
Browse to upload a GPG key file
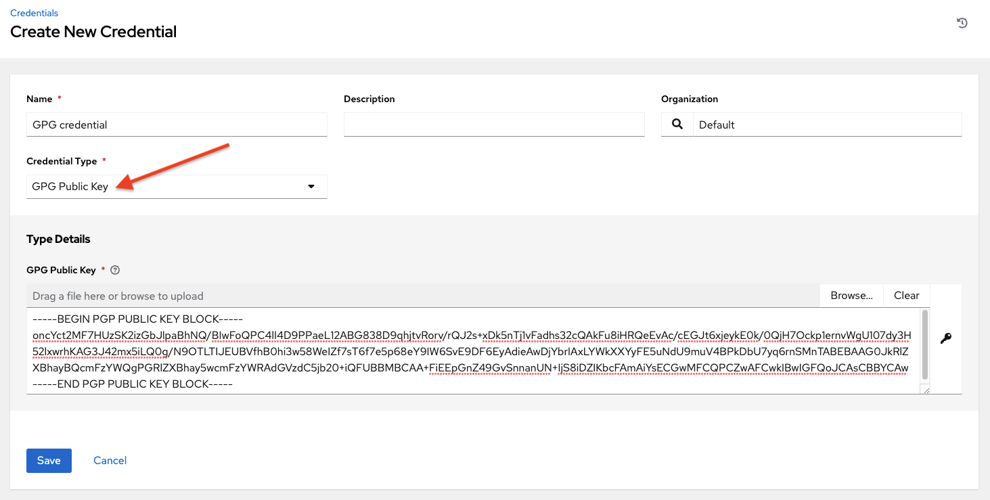point(851,295)
